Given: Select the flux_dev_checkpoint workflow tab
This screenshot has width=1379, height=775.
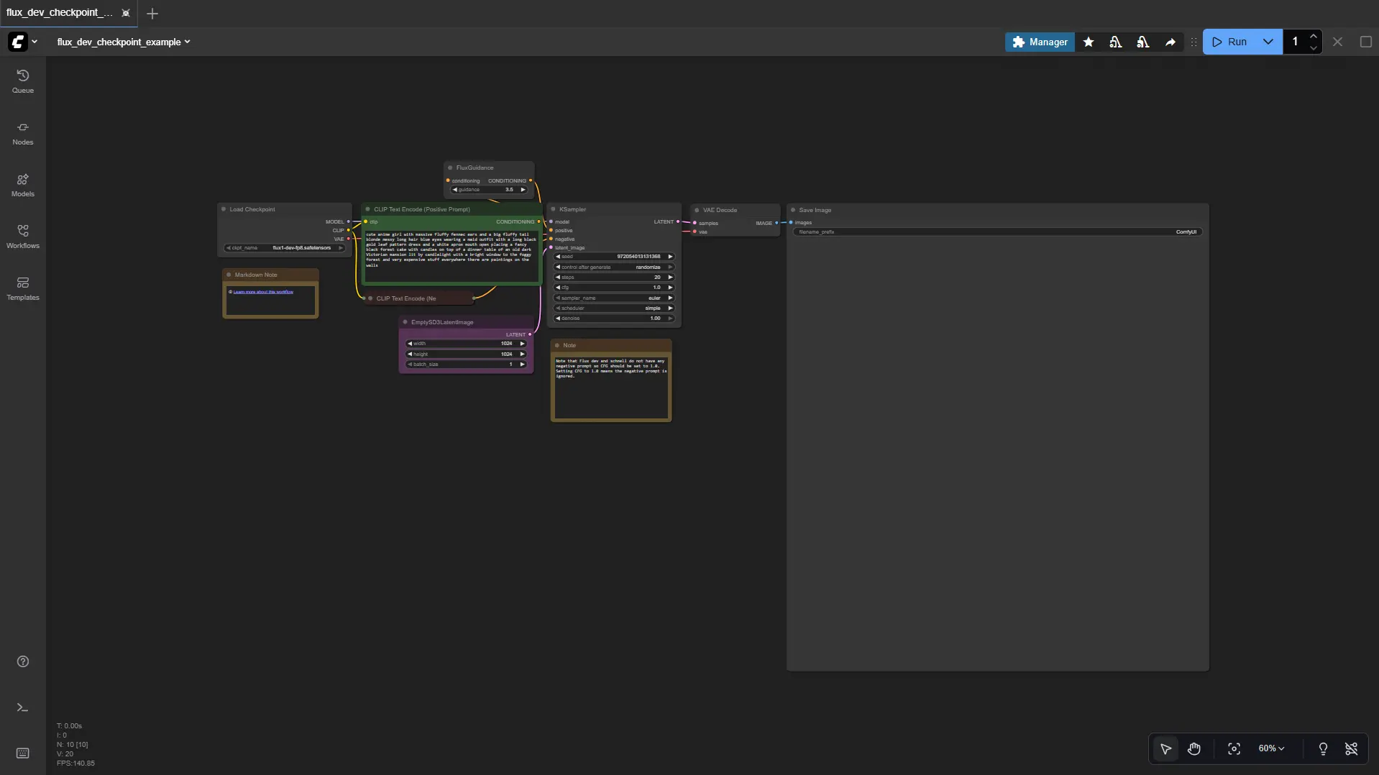Looking at the screenshot, I should [60, 13].
